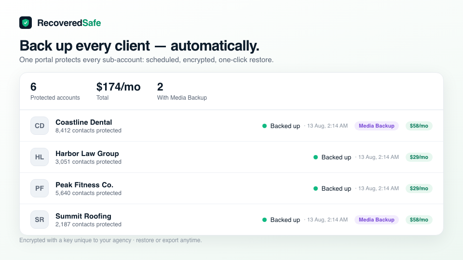Click the '$174/mo' total value

tap(119, 87)
